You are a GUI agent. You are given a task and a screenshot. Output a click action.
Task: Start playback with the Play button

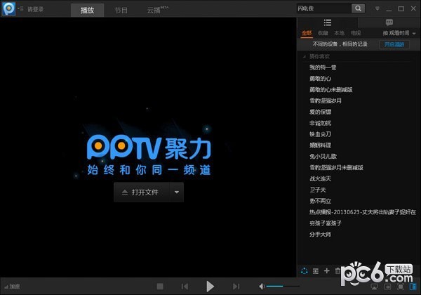pyautogui.click(x=210, y=287)
